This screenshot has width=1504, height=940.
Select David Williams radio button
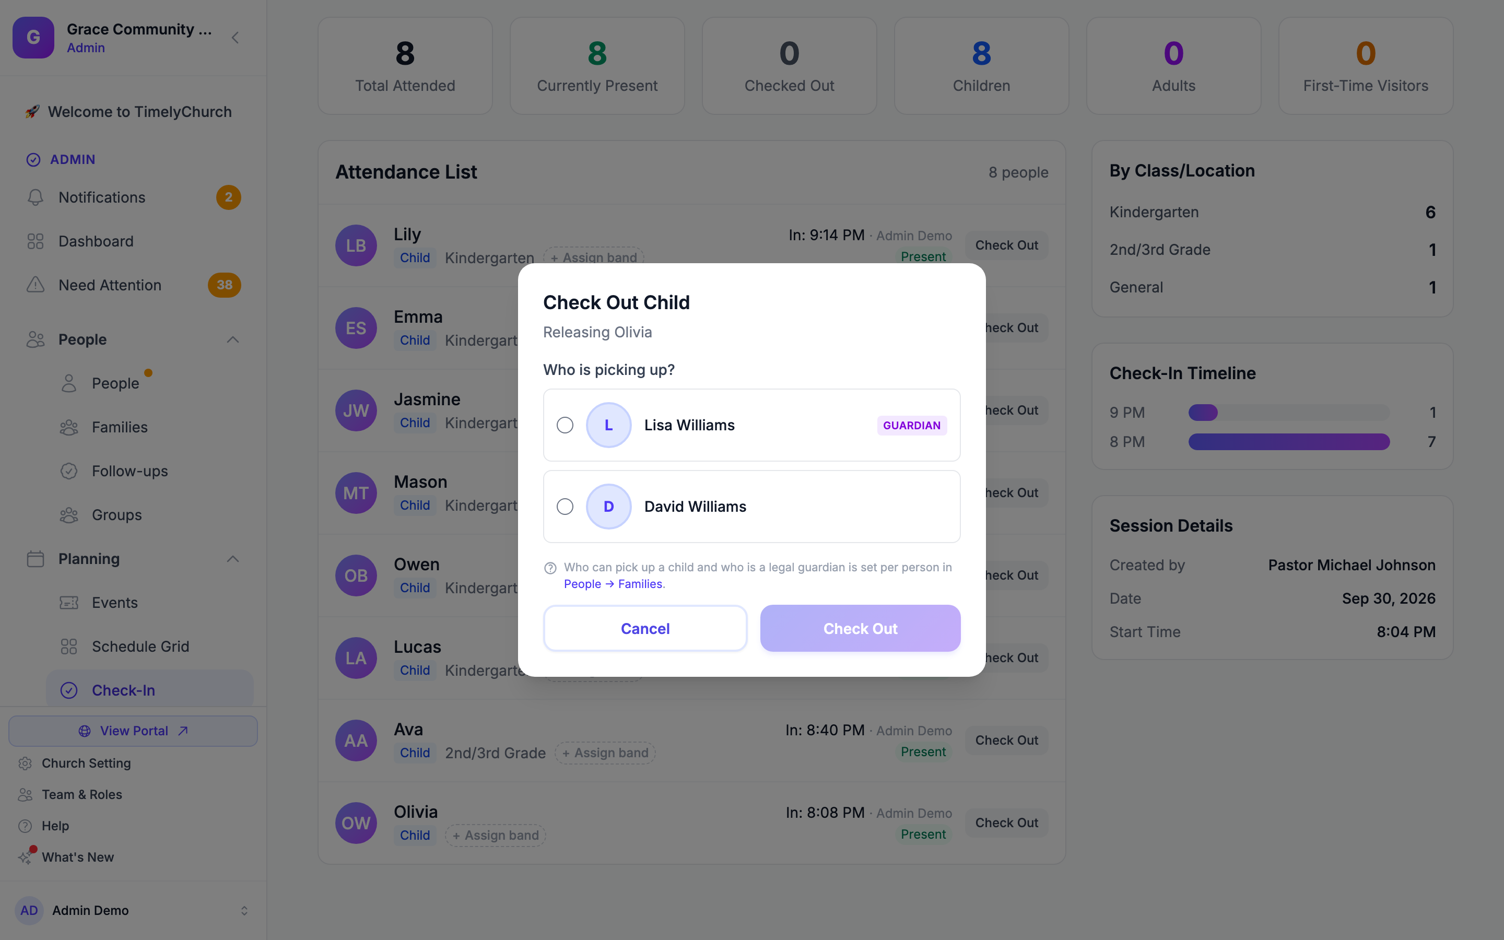565,507
